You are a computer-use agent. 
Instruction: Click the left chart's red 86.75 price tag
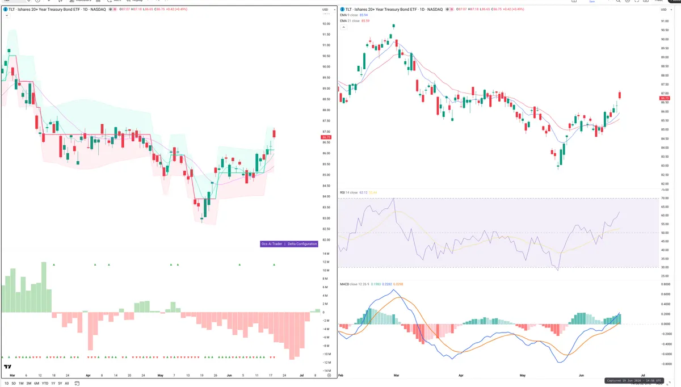326,137
